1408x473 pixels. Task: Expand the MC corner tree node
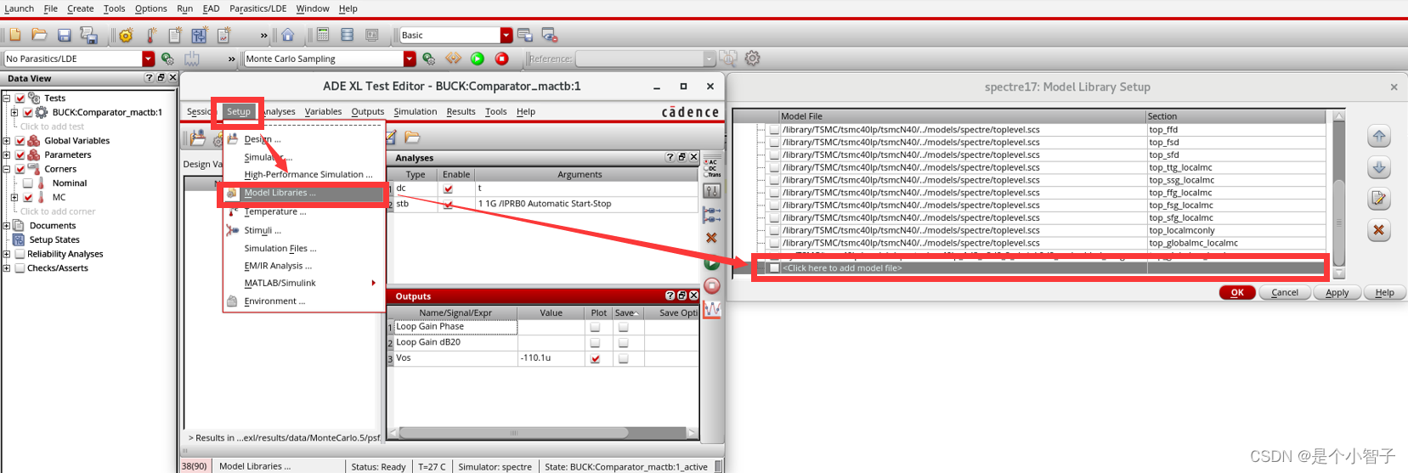(x=14, y=197)
